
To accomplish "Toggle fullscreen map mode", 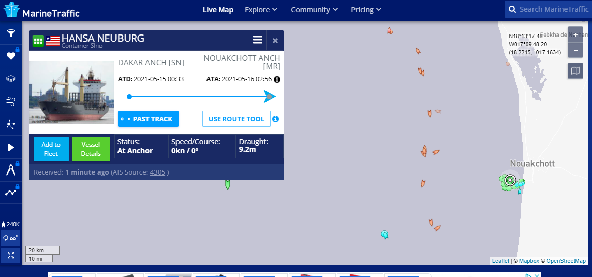I will [x=11, y=256].
